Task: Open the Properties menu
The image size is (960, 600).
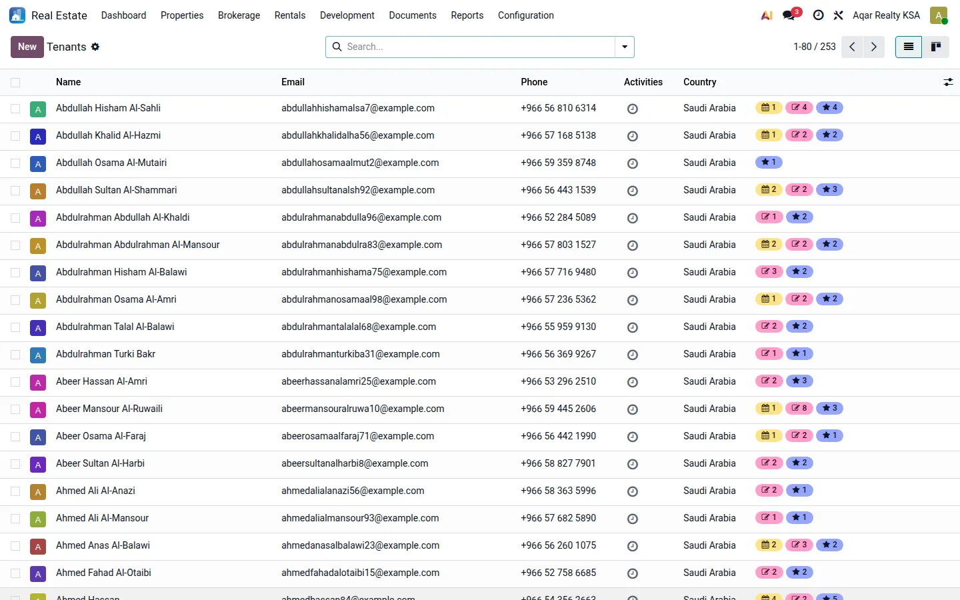Action: (182, 15)
